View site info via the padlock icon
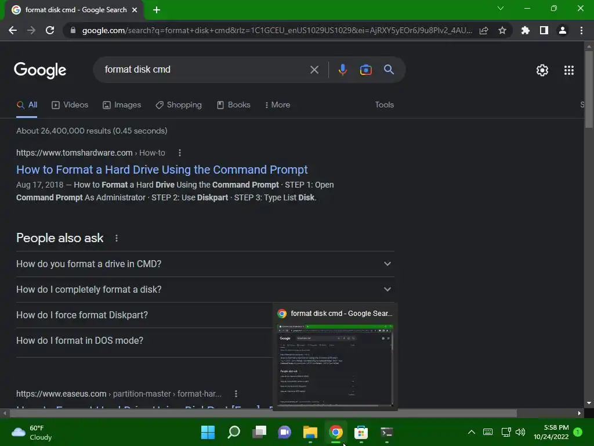The height and width of the screenshot is (446, 594). (73, 30)
